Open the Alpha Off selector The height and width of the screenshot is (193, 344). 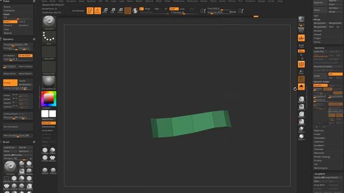point(49,53)
